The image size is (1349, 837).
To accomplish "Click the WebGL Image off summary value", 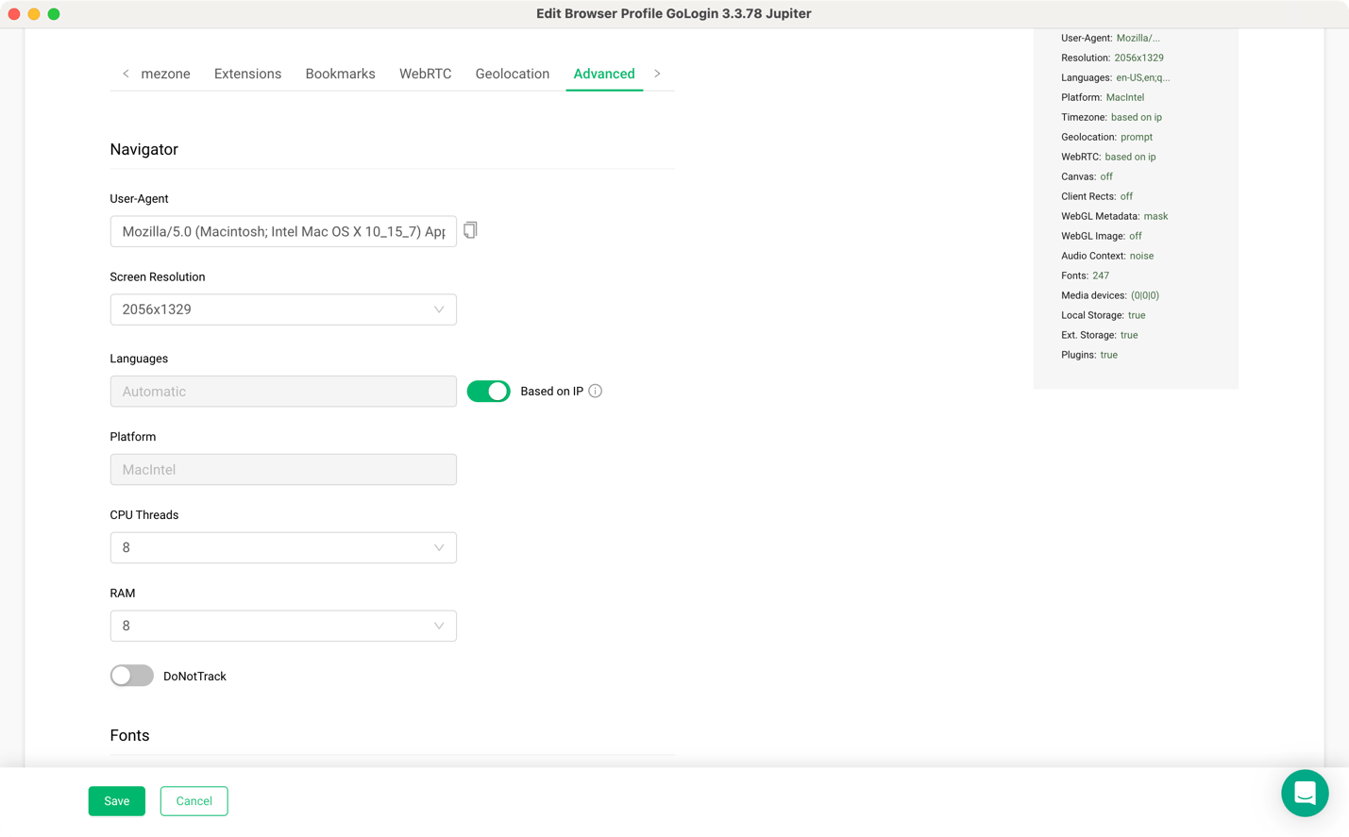I will 1136,236.
